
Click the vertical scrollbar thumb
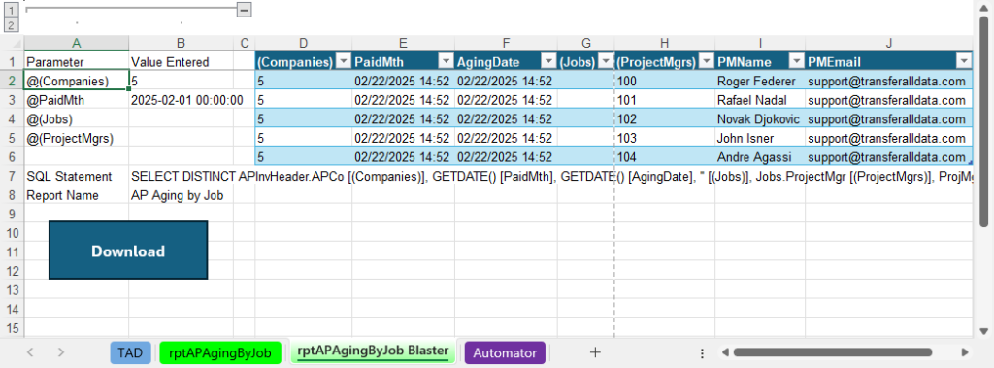click(984, 120)
